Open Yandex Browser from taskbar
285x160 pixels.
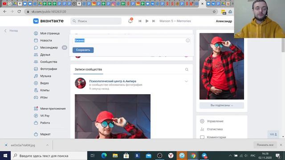click(x=171, y=156)
